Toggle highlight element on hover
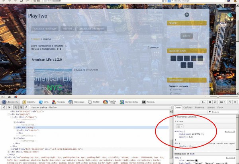Image resolution: width=239 pixels, height=164 pixels. pyautogui.click(x=21, y=108)
